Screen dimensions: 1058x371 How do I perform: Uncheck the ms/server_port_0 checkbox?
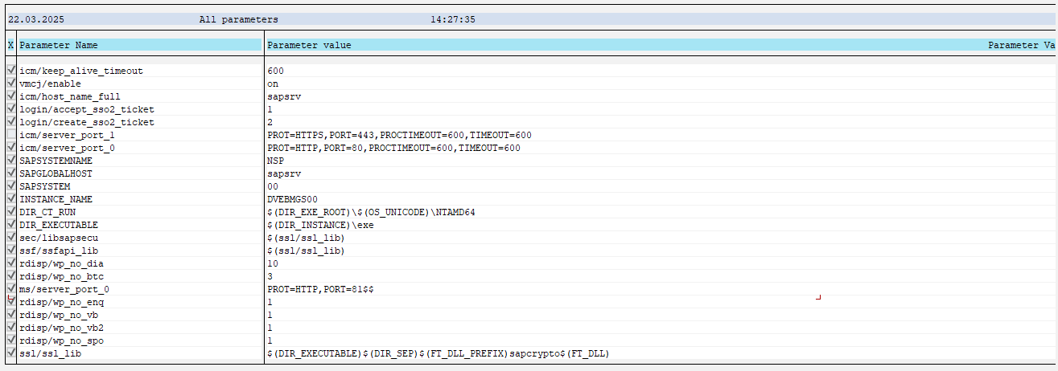[x=11, y=289]
